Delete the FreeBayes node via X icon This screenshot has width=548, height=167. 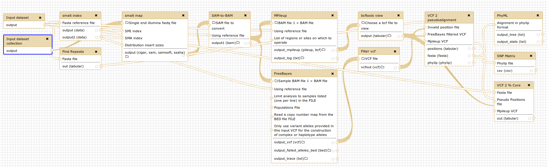(x=332, y=74)
